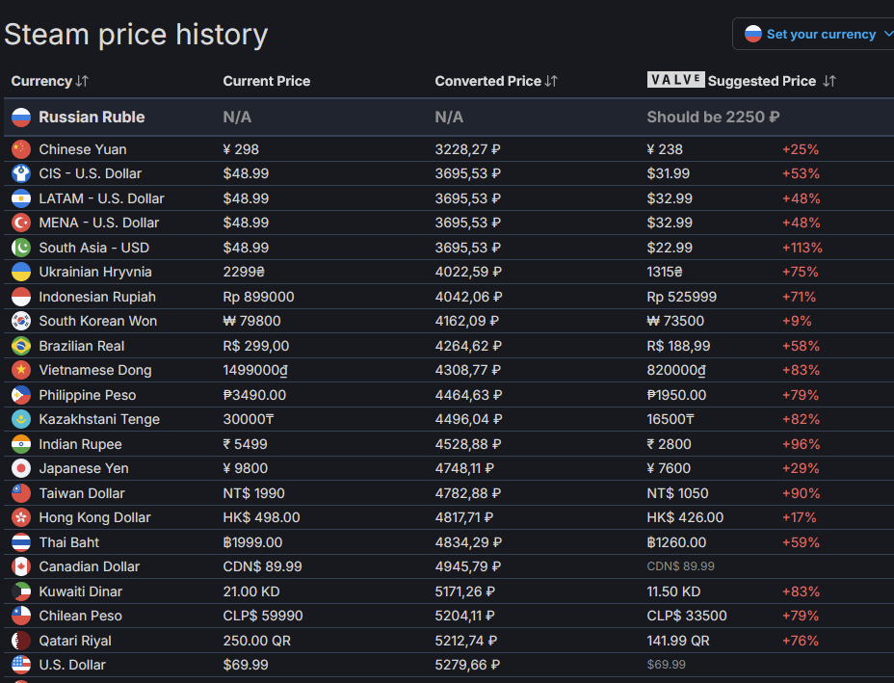Click the Canadian Dollar flag icon

point(21,566)
